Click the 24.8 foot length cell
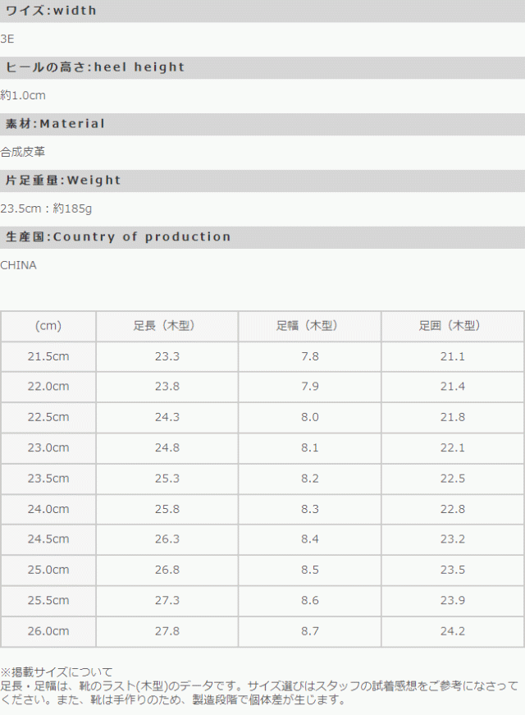The image size is (525, 715). tap(167, 448)
